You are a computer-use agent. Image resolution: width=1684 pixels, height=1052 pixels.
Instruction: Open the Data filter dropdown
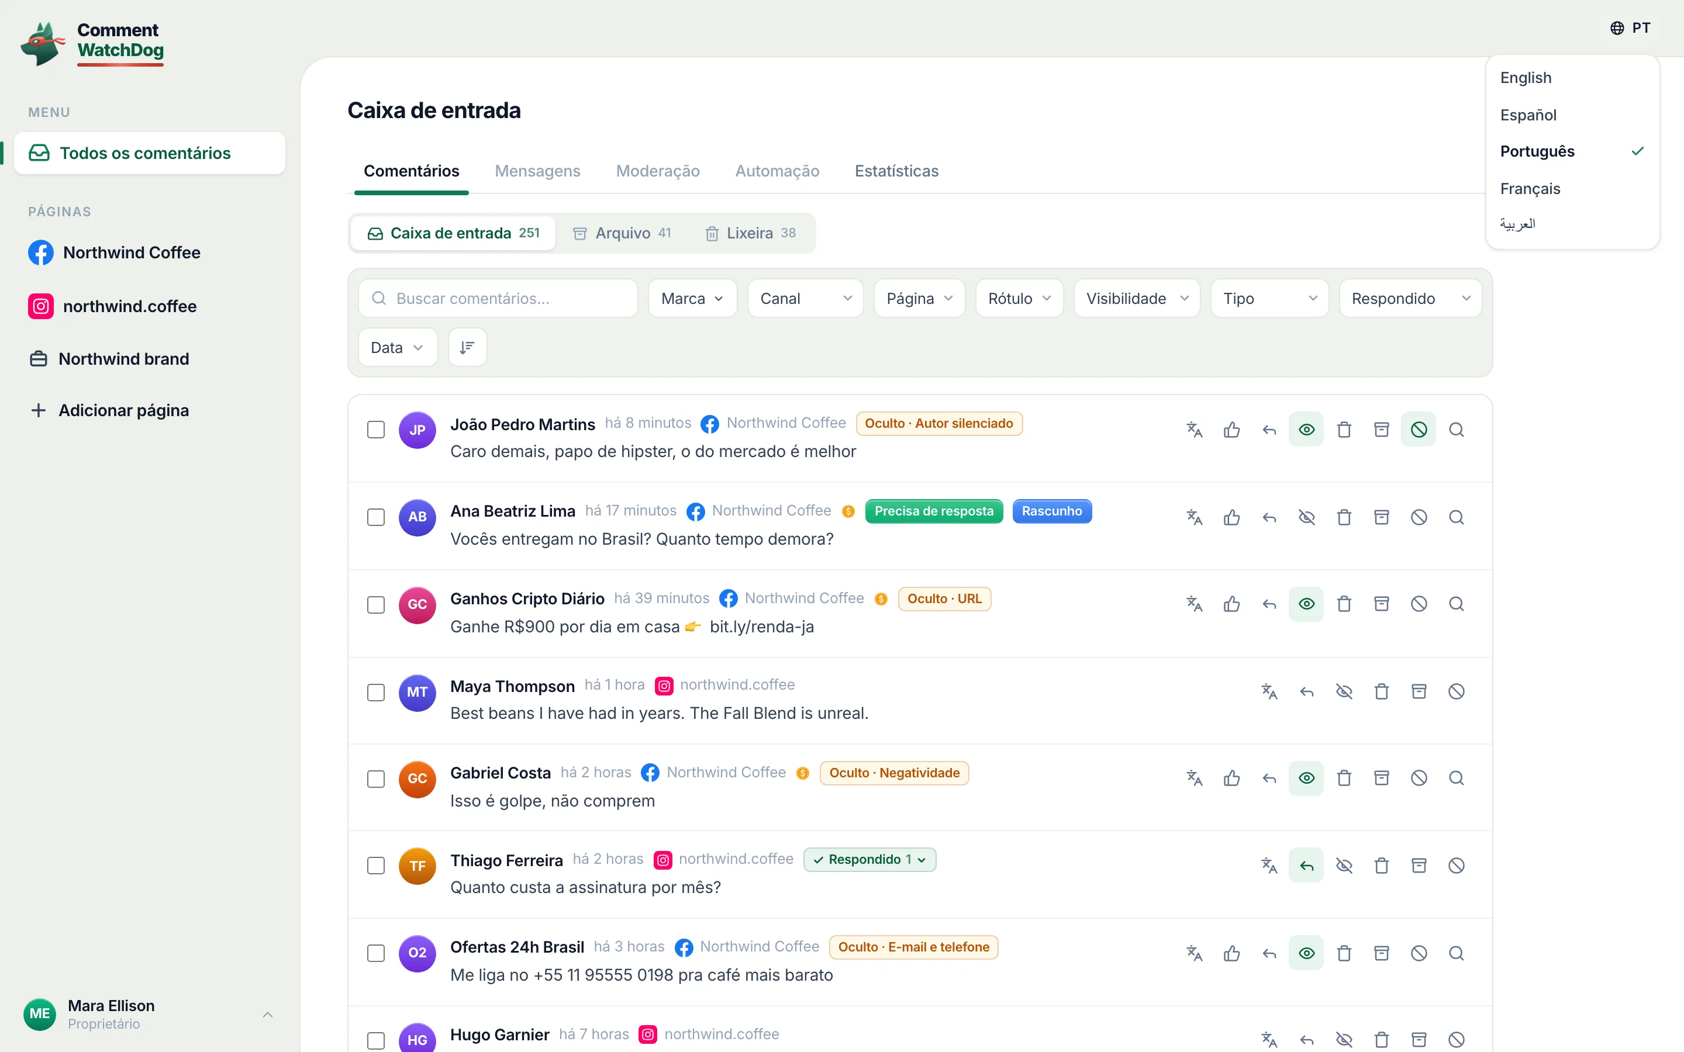coord(398,347)
